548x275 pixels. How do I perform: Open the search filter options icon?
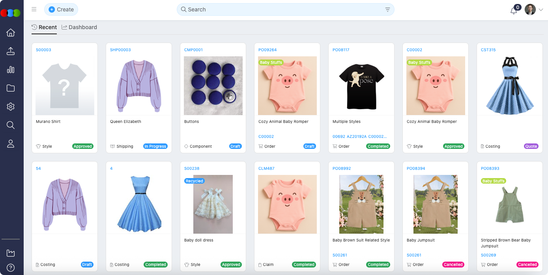coord(387,10)
